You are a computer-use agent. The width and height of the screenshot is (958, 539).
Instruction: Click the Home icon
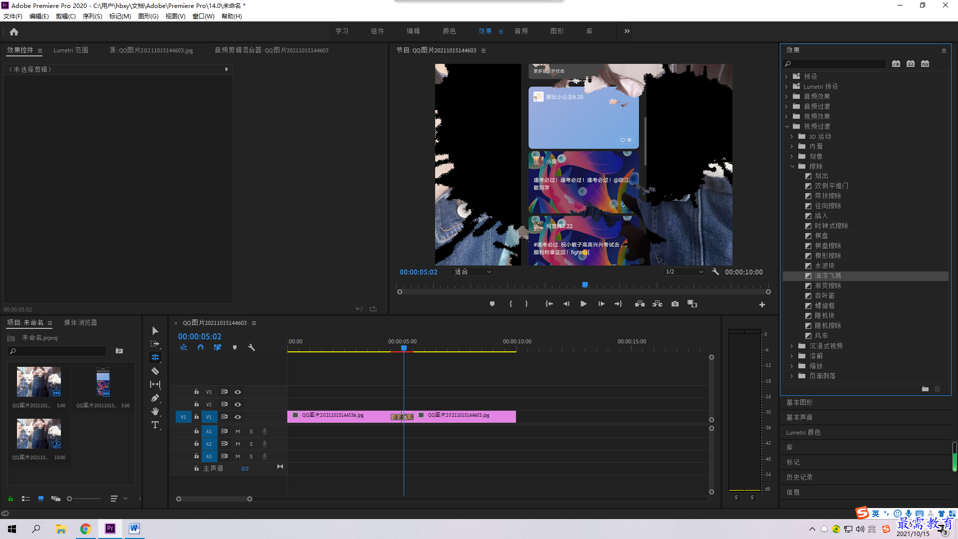tap(14, 31)
